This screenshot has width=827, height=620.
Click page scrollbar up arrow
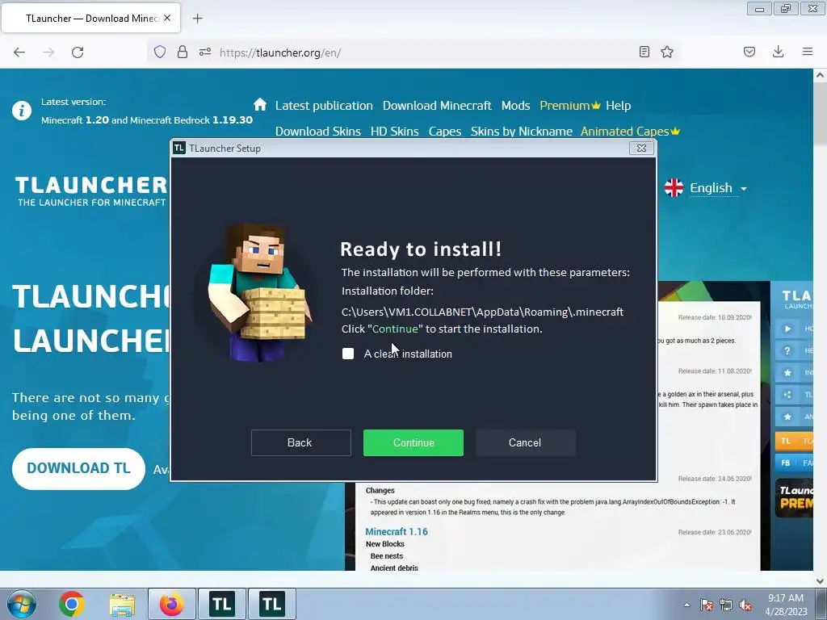click(820, 75)
